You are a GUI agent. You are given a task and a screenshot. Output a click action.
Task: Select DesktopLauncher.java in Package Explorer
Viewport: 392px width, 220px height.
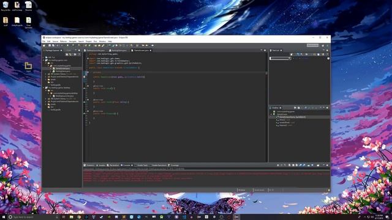tap(64, 96)
